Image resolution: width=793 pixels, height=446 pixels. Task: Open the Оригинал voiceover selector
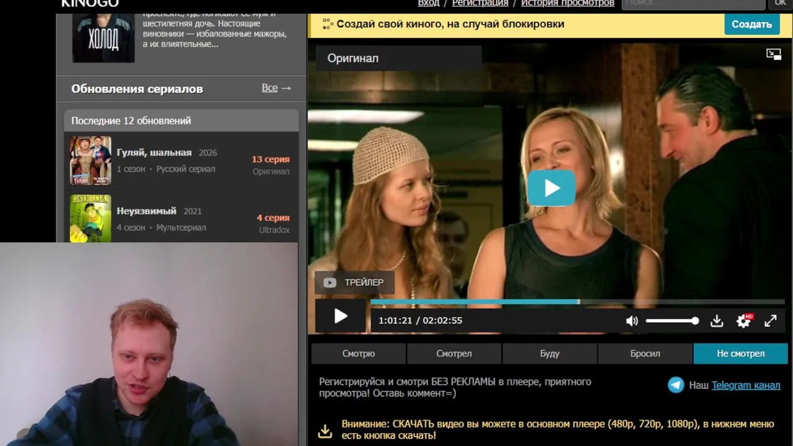click(x=398, y=58)
